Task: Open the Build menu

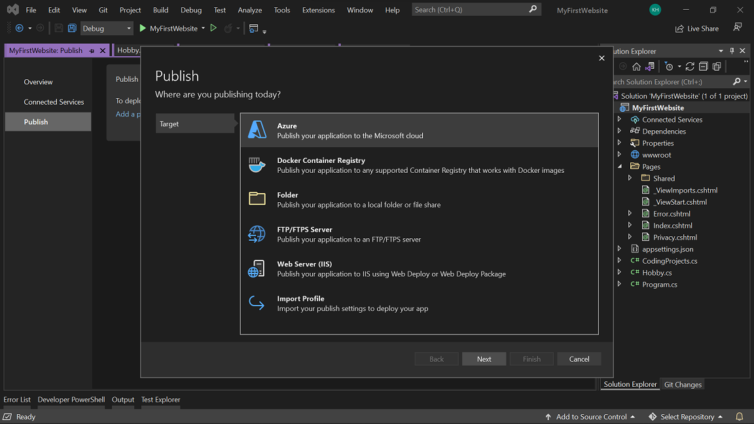Action: pyautogui.click(x=160, y=10)
